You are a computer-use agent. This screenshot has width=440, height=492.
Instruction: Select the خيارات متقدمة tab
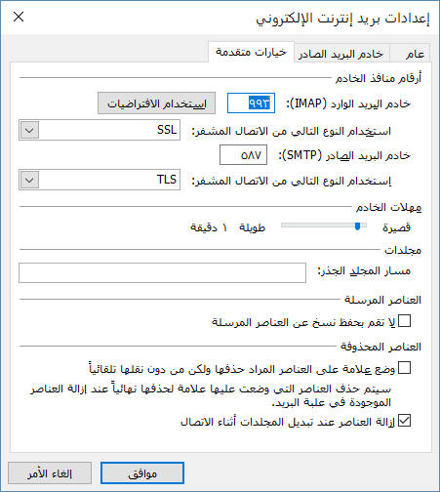[x=251, y=52]
